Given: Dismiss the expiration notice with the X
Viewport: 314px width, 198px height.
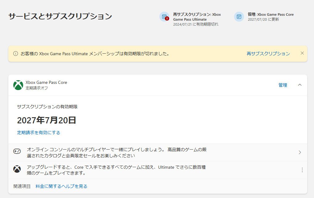Looking at the screenshot, I should tap(302, 53).
